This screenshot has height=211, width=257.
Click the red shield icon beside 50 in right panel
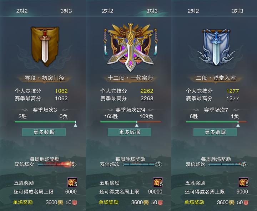(246, 202)
